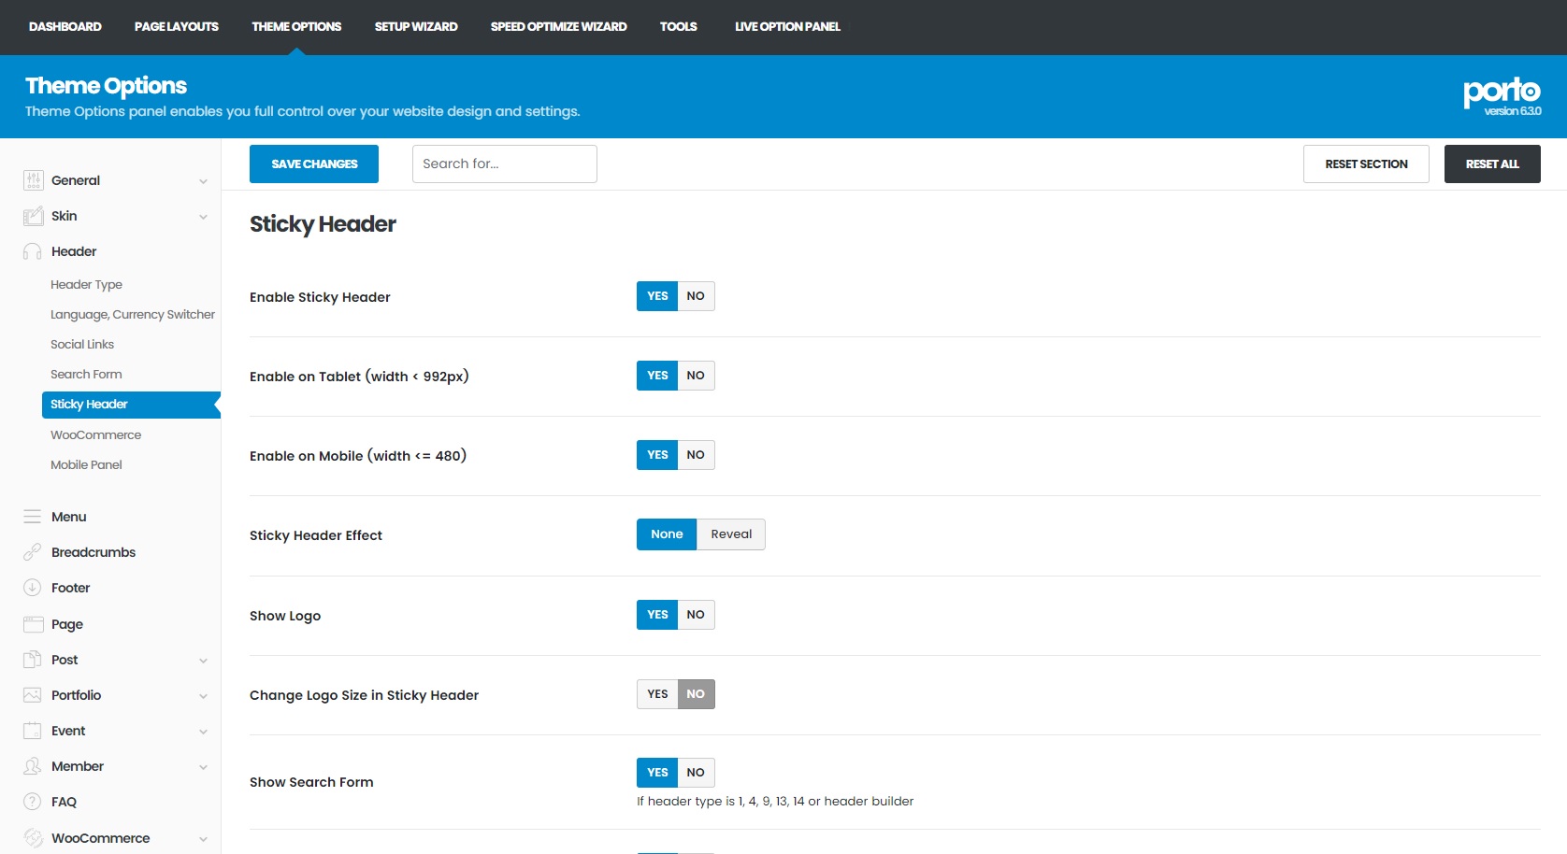Set Sticky Header Effect to Reveal

(x=730, y=534)
